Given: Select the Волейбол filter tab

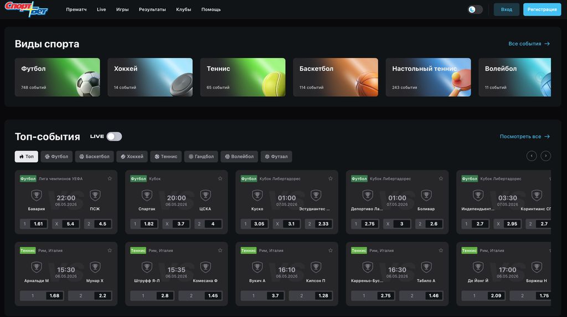Looking at the screenshot, I should click(239, 157).
